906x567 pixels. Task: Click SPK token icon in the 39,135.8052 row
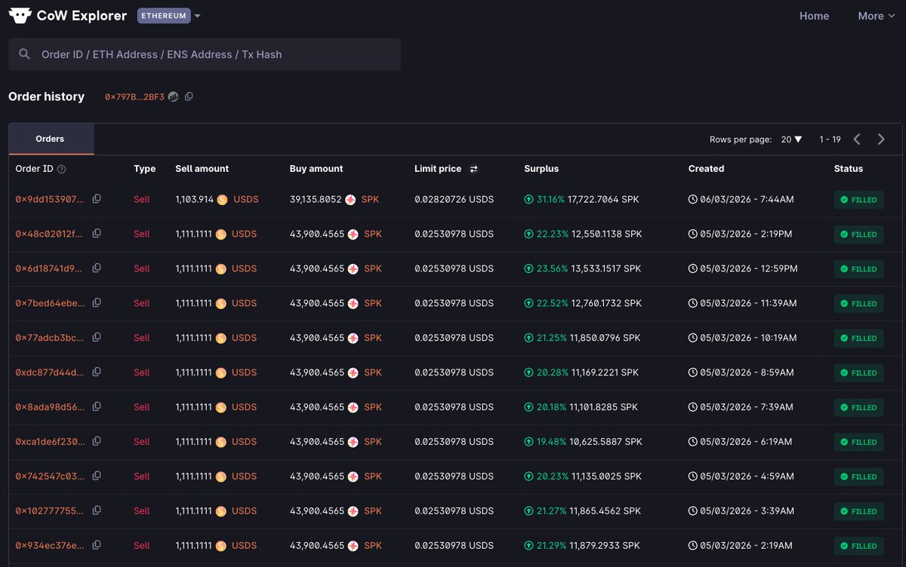[x=350, y=200]
